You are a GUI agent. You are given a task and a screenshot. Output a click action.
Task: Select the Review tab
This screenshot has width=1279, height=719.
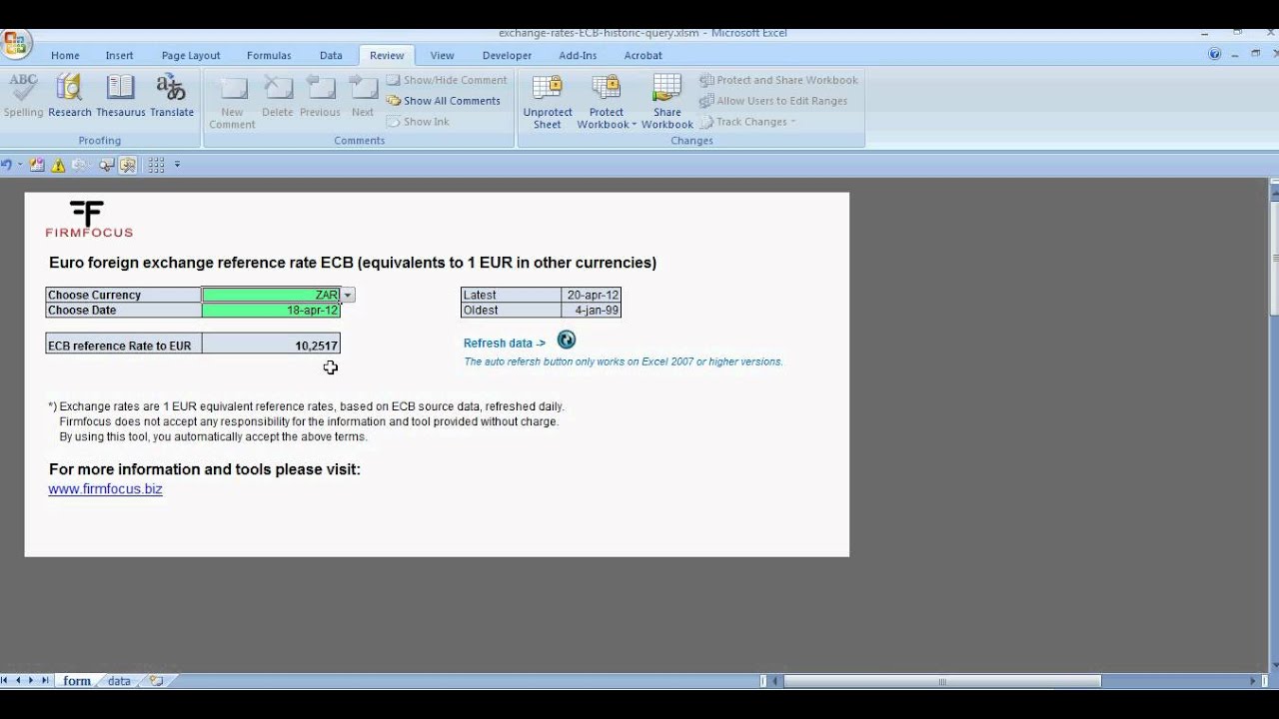click(387, 56)
